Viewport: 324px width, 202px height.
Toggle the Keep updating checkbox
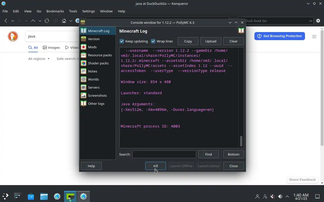[122, 41]
